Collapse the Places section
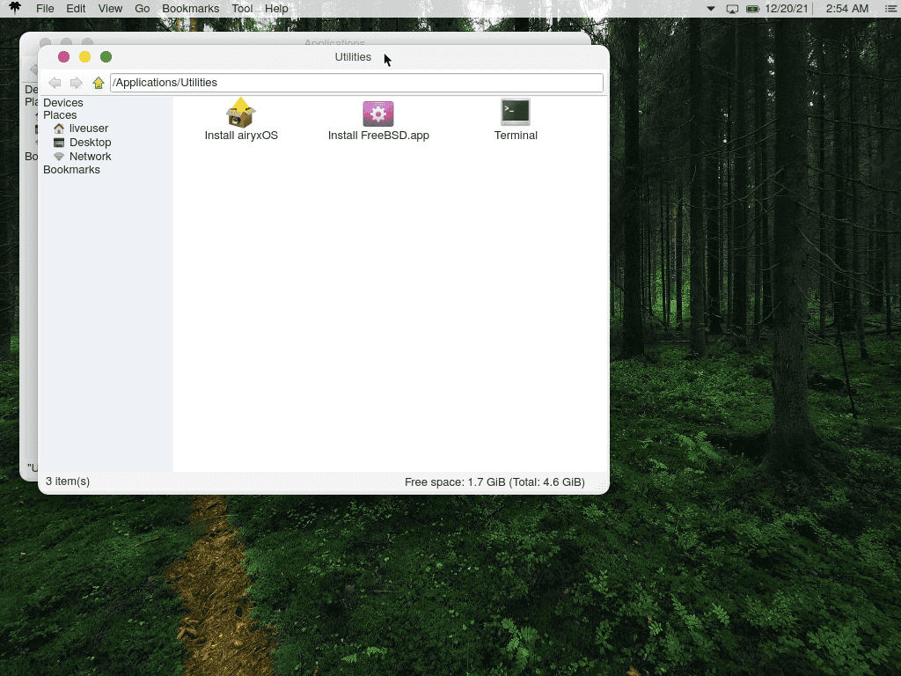The width and height of the screenshot is (901, 676). coord(60,114)
